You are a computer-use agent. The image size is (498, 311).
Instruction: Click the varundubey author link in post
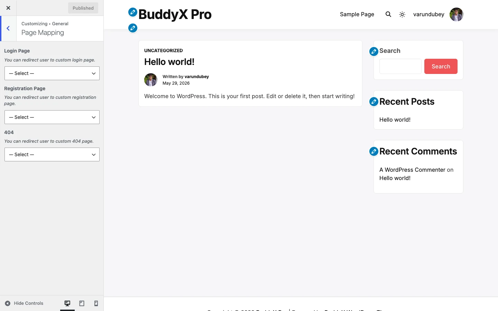[197, 77]
